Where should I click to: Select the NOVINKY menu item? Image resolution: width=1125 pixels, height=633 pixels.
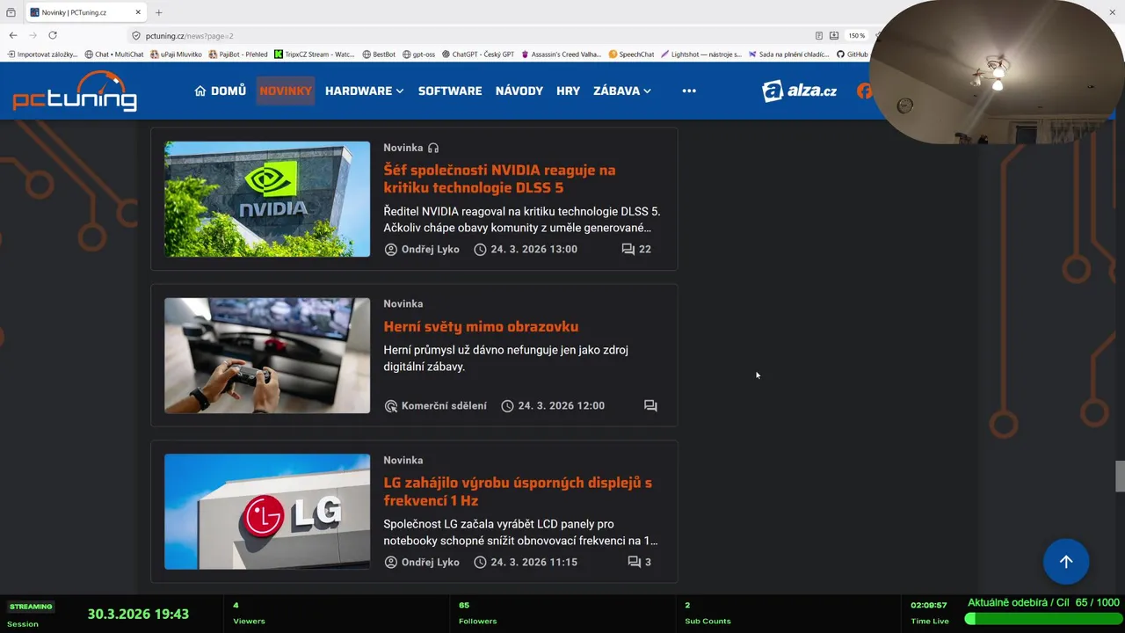point(286,91)
